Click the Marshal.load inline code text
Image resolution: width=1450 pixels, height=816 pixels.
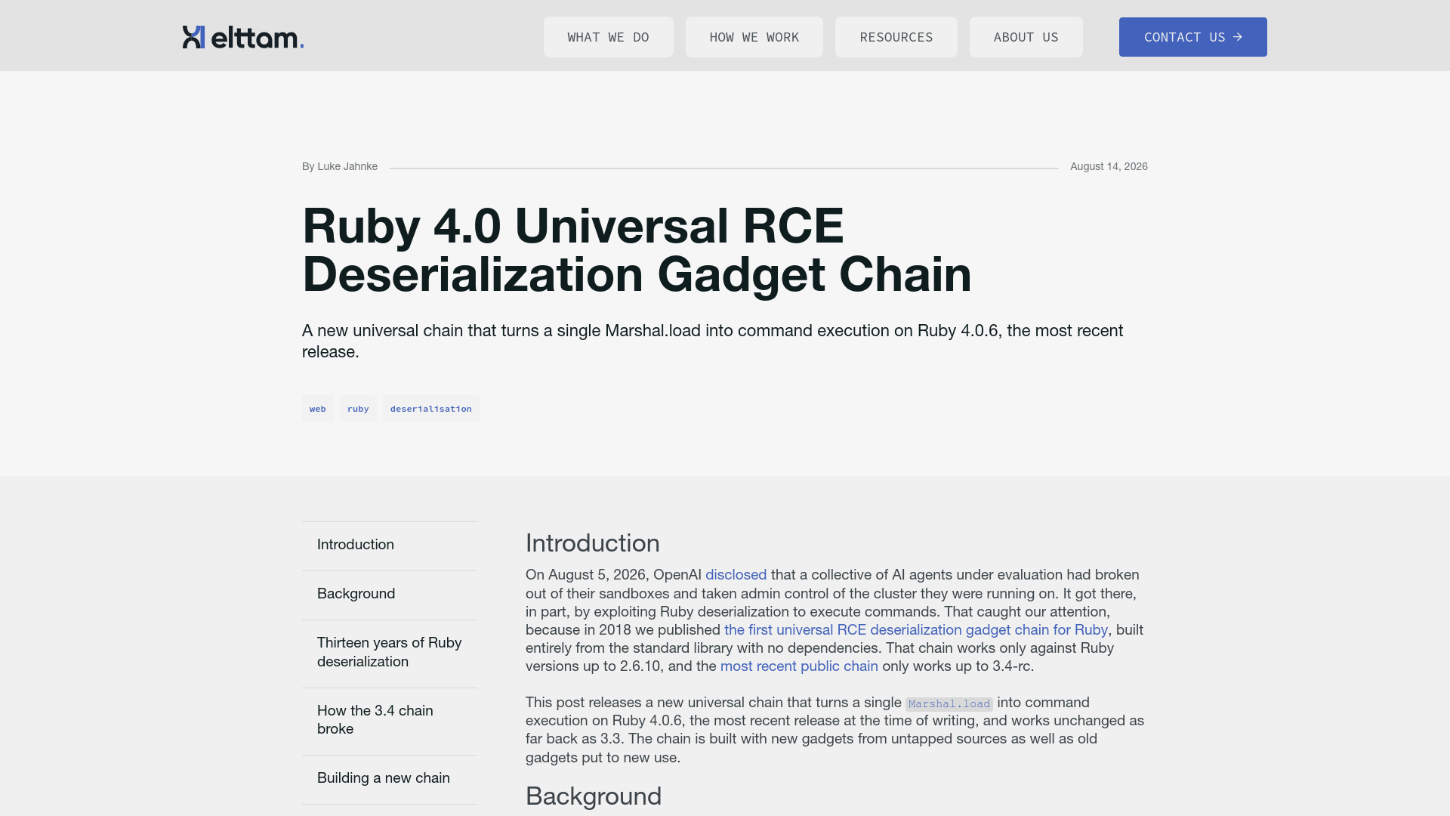click(949, 703)
